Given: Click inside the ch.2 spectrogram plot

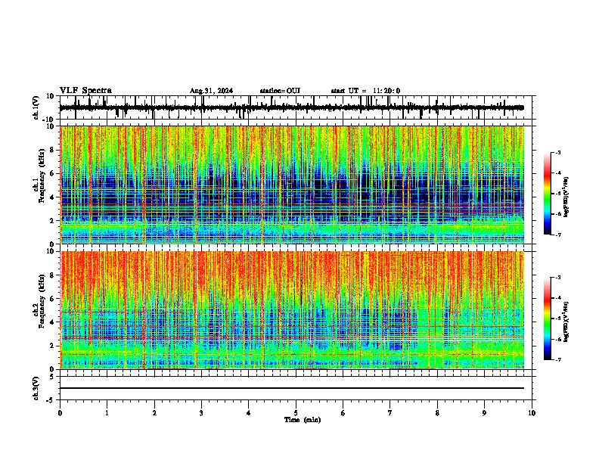Looking at the screenshot, I should (x=292, y=310).
